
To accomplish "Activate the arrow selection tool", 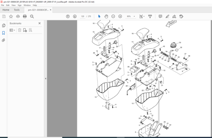I will point(99,16).
